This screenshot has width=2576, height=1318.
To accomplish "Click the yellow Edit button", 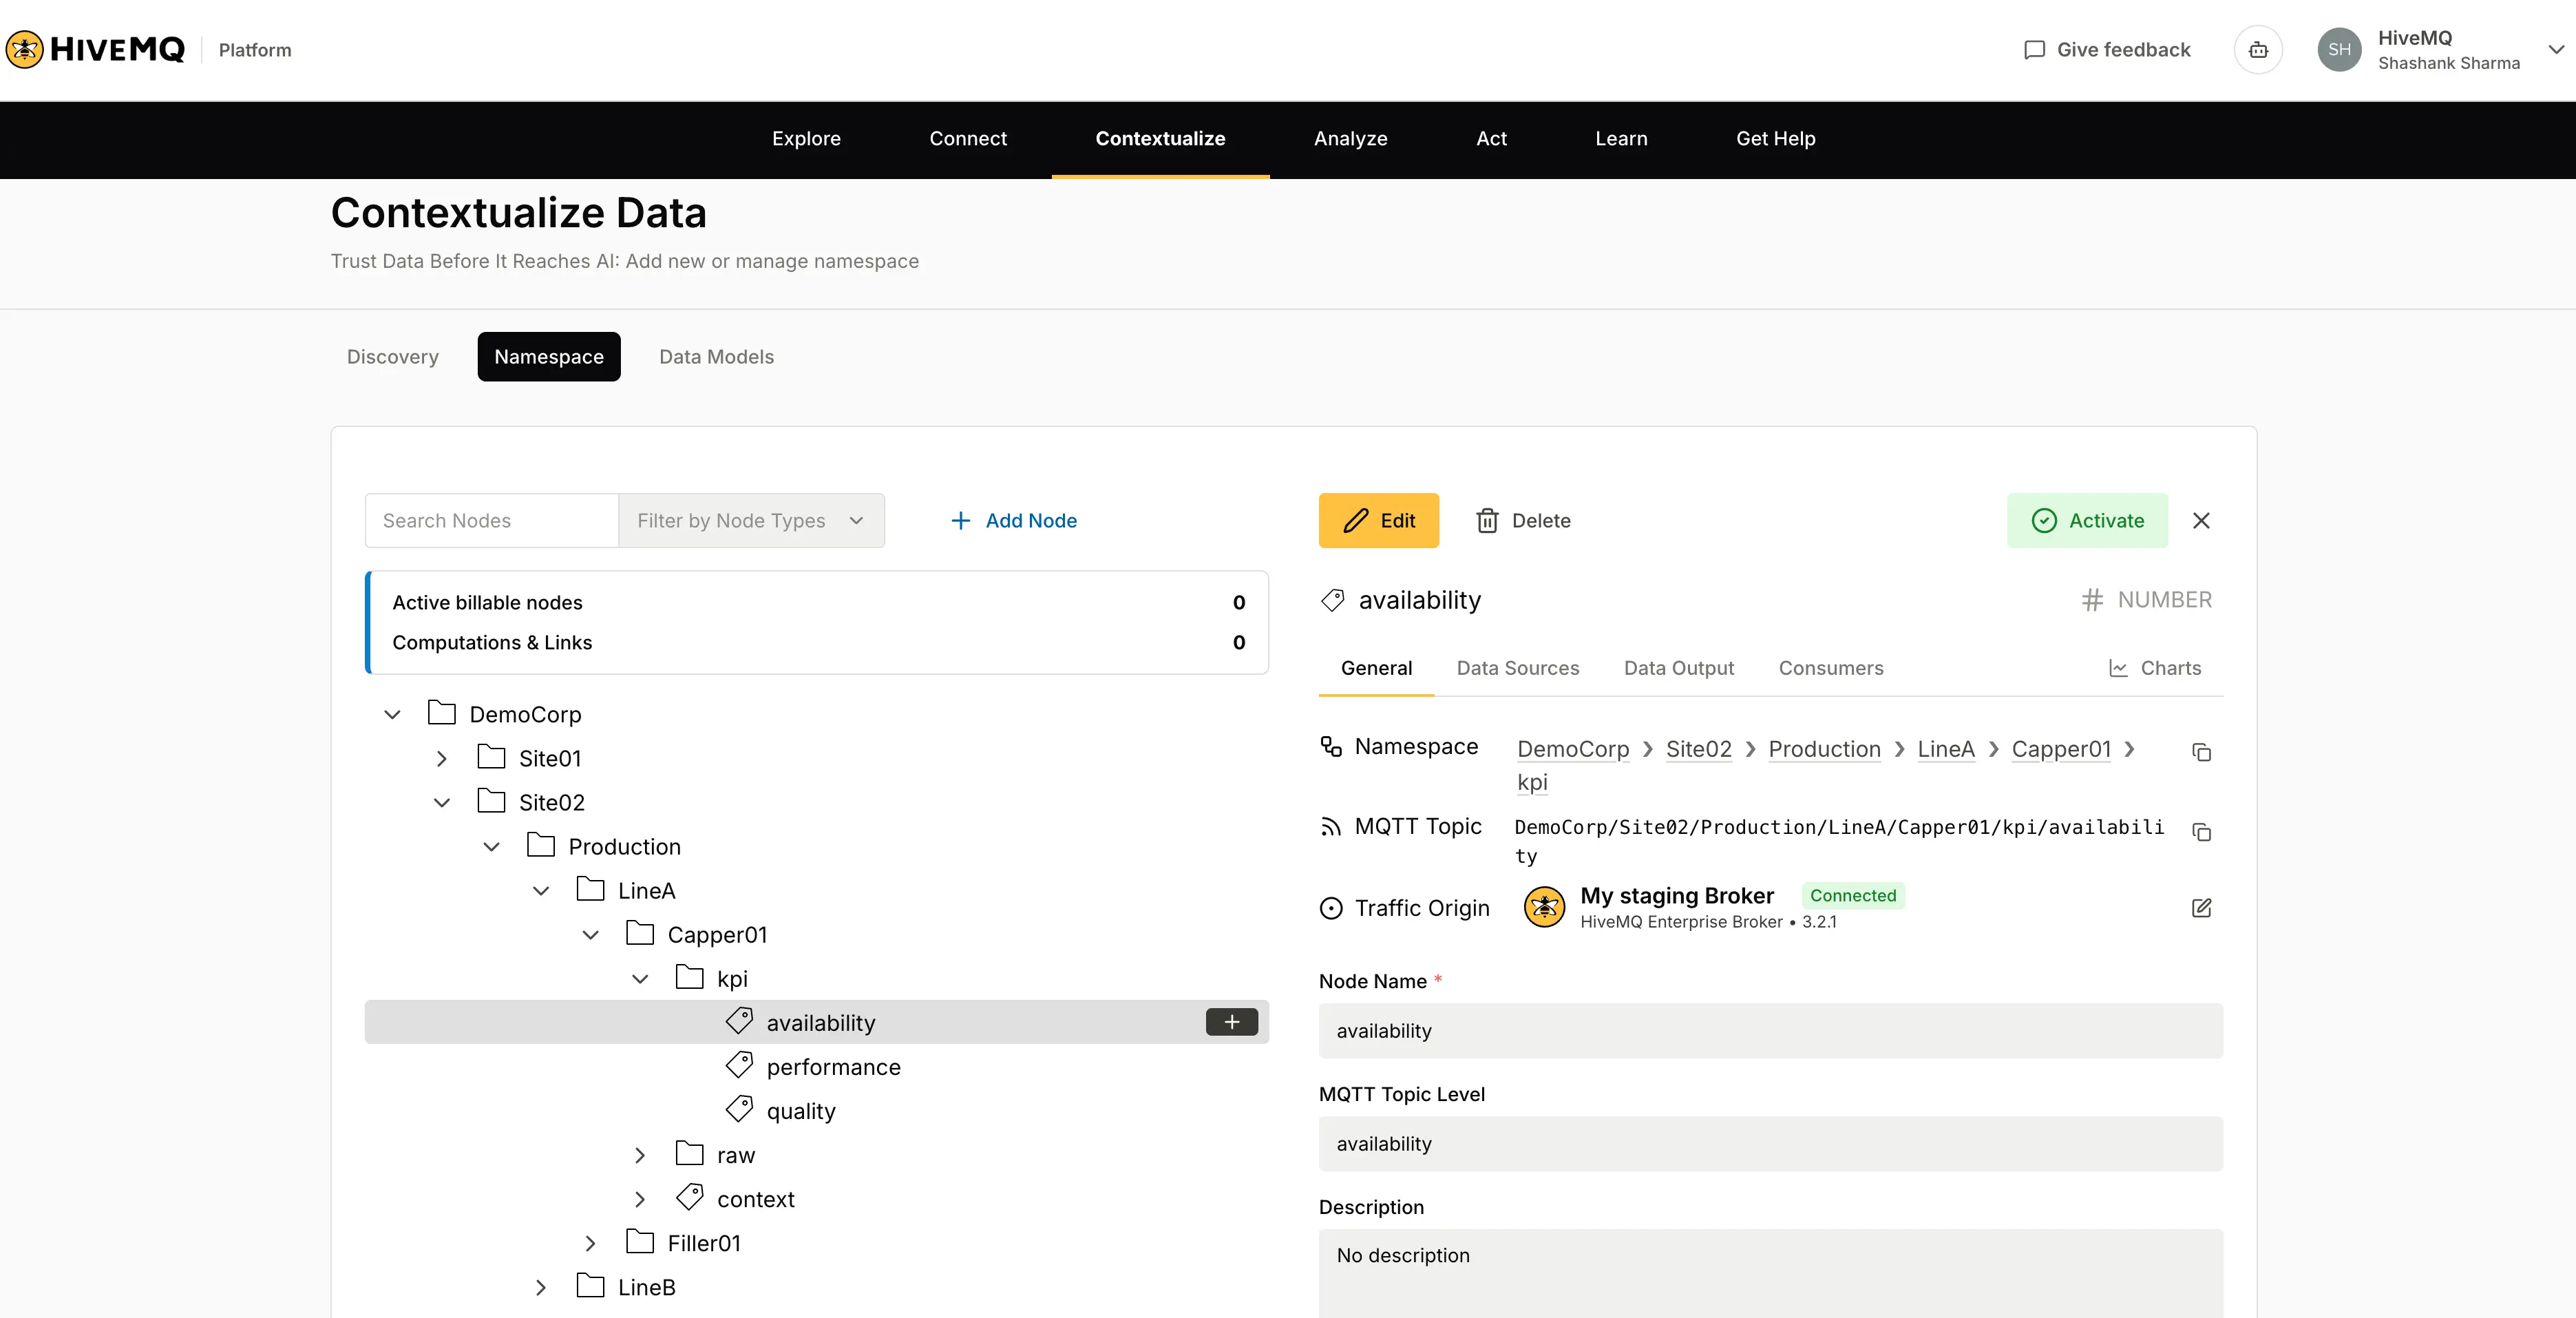I will 1378,520.
